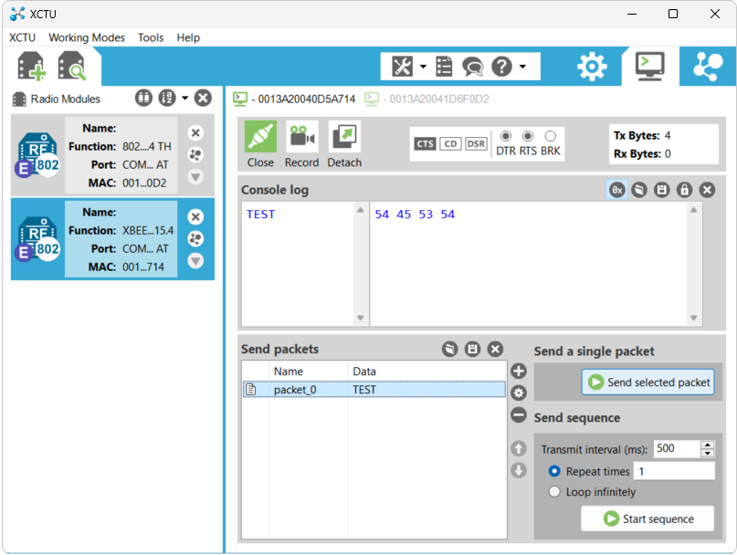Toggle the RTS line radio button

click(528, 136)
